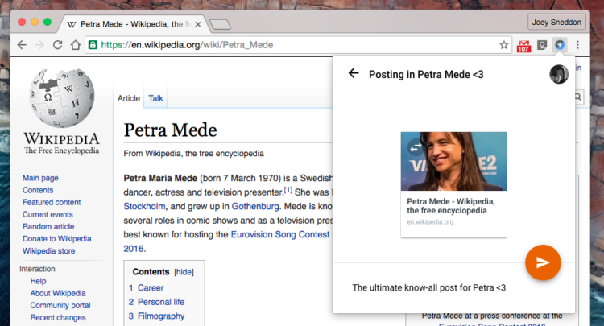
Task: Reload the Petra Mede page
Action: [57, 45]
